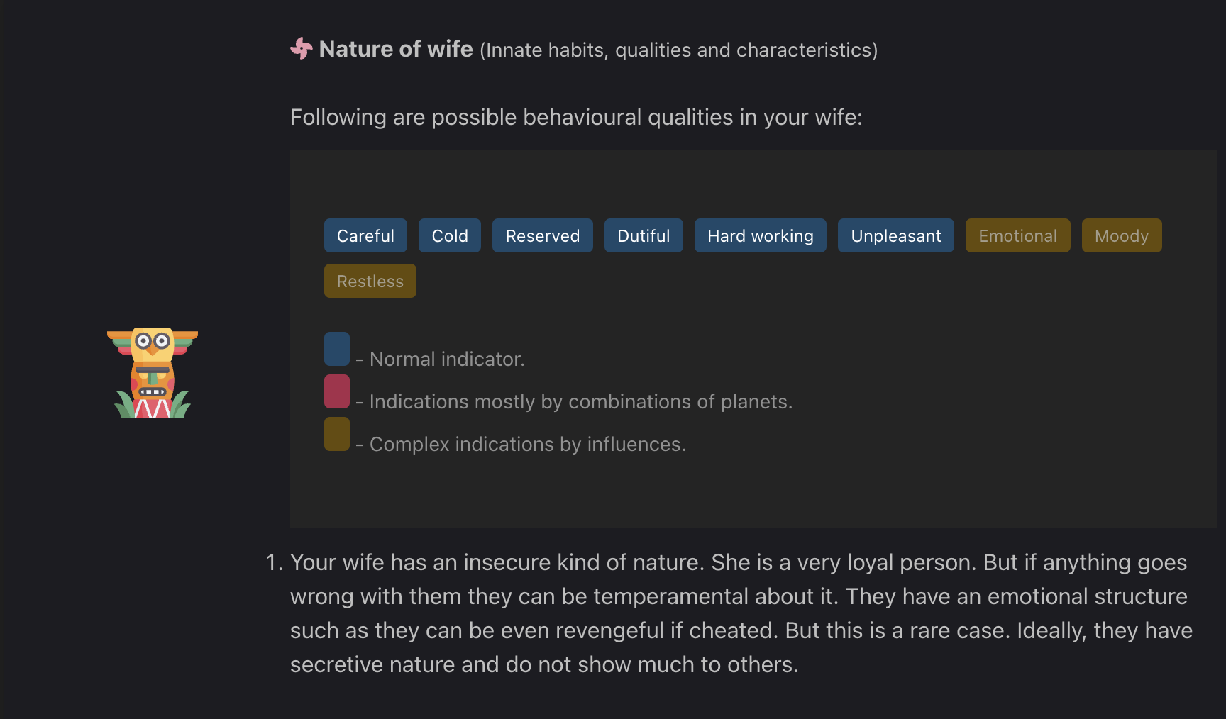1226x719 pixels.
Task: Click the insecure nature paragraph text
Action: coord(738,613)
